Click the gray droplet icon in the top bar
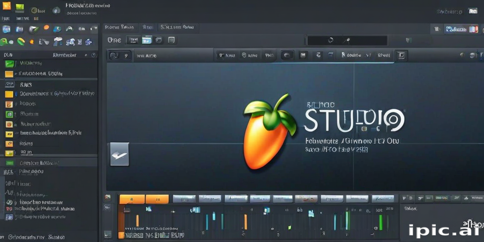The image size is (484, 242). coord(56,10)
